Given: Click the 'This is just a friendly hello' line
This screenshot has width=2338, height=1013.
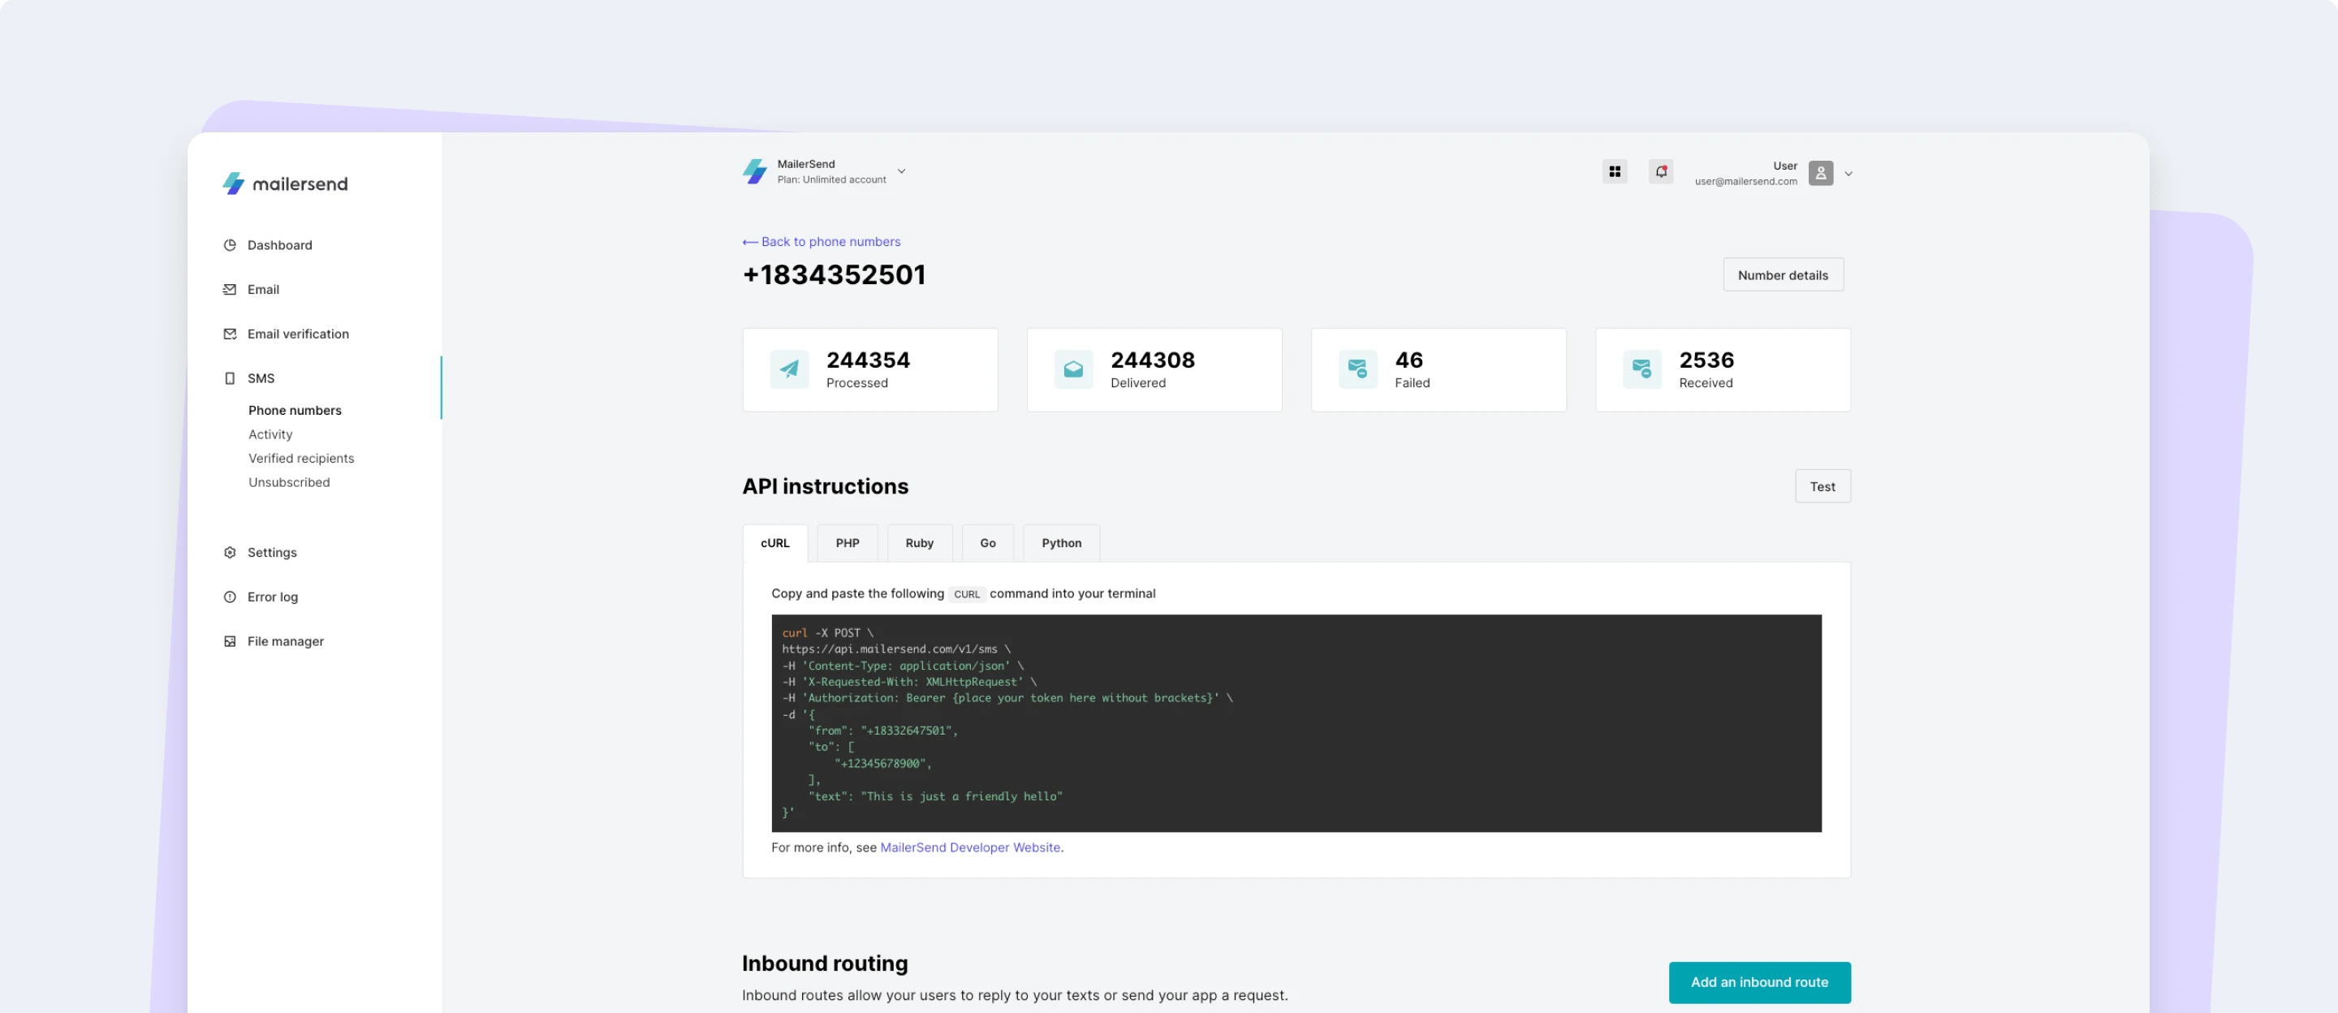Looking at the screenshot, I should coord(935,796).
